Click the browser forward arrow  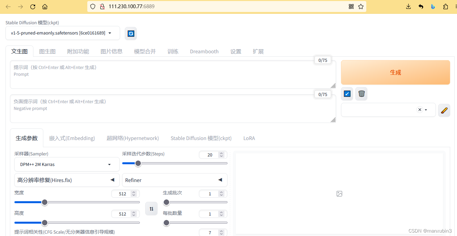(20, 6)
